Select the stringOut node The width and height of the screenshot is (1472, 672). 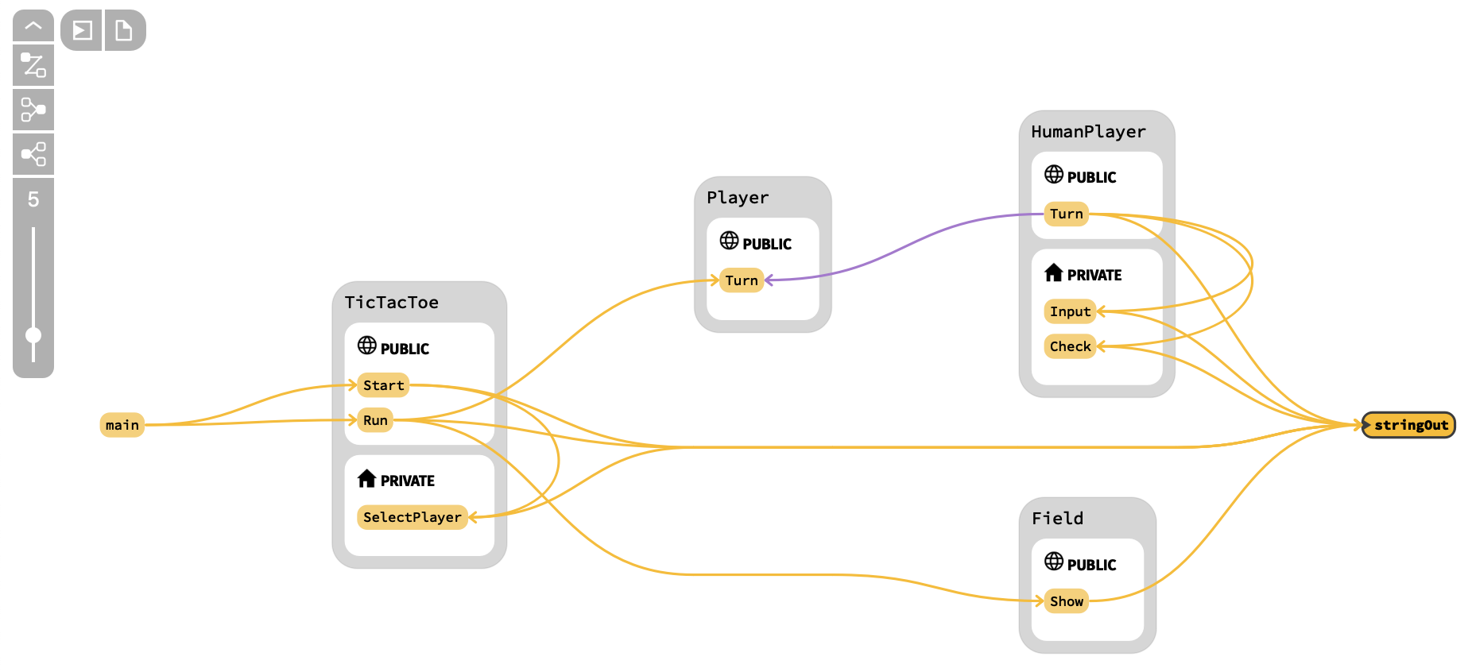(x=1409, y=425)
